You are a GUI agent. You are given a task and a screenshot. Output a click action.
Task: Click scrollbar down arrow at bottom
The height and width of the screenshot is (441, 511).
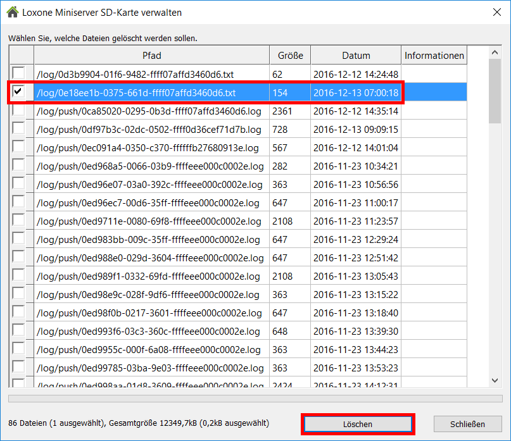[496, 380]
